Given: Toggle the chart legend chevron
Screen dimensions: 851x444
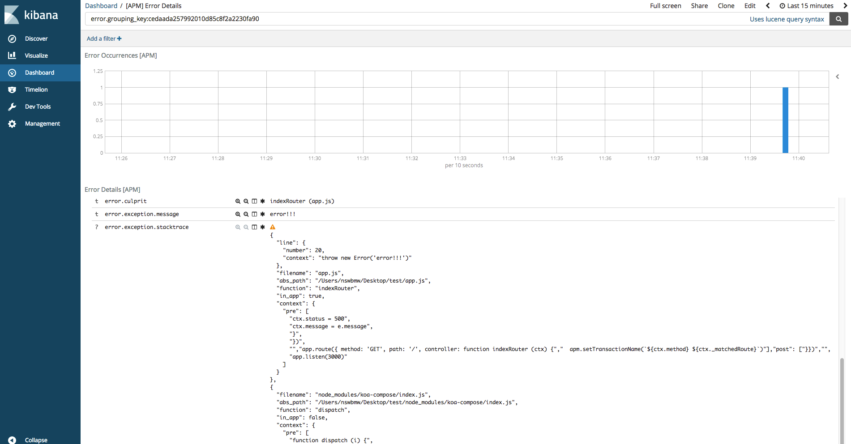Looking at the screenshot, I should point(837,76).
